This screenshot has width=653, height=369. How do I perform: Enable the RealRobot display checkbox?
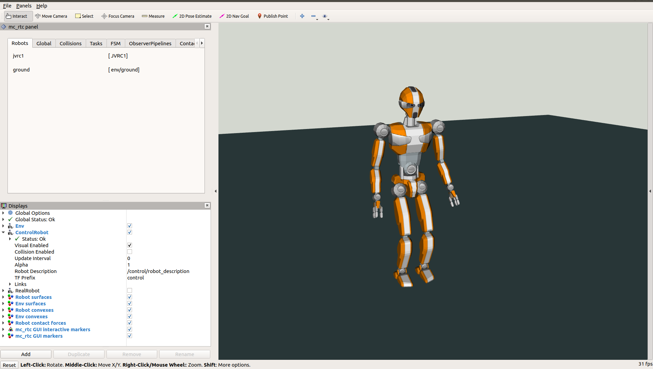(130, 291)
